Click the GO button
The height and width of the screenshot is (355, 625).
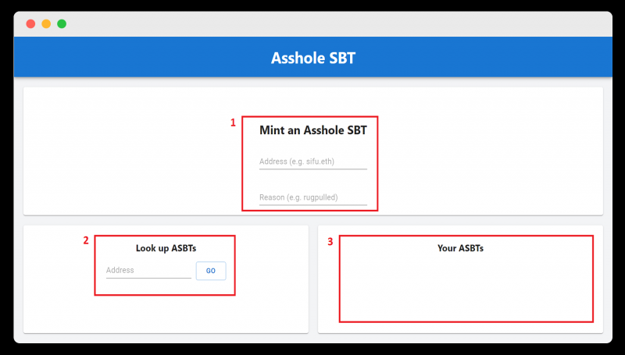pos(211,271)
